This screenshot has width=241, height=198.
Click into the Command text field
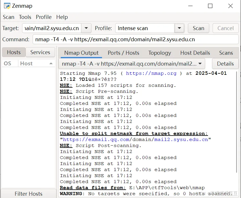(x=136, y=39)
